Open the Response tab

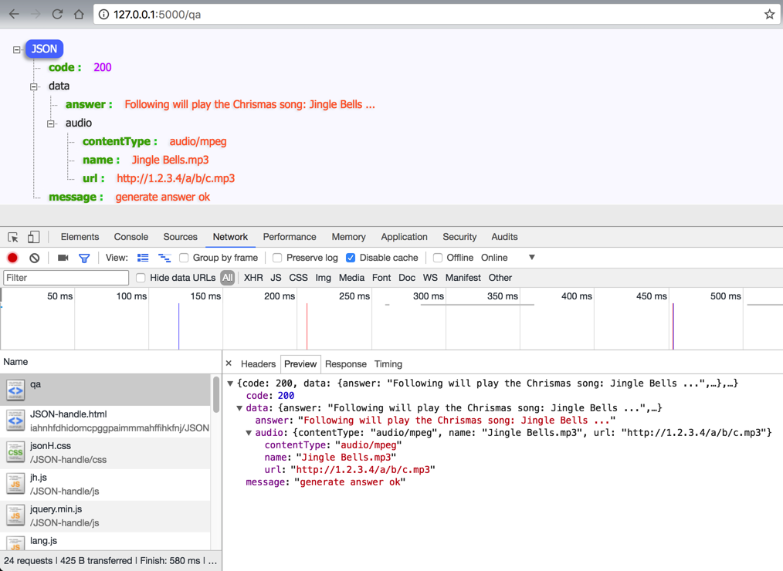coord(345,364)
